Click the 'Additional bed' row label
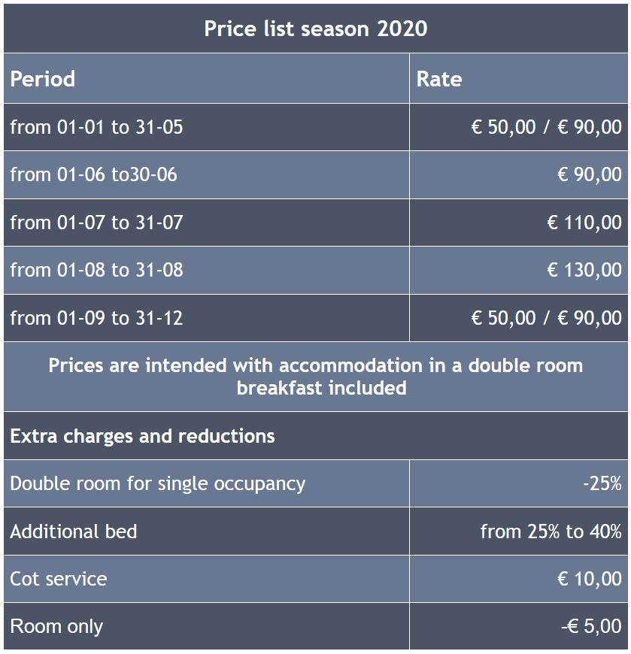Image resolution: width=631 pixels, height=654 pixels. pyautogui.click(x=74, y=531)
